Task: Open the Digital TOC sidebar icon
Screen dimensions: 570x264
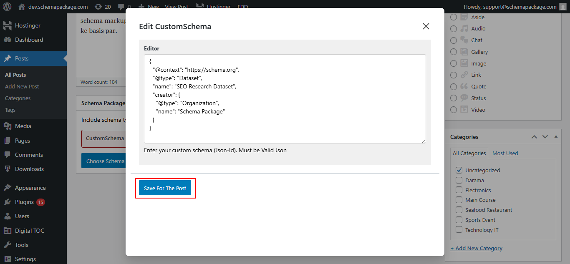Action: (8, 231)
